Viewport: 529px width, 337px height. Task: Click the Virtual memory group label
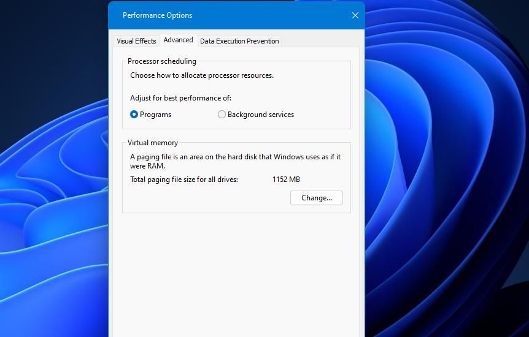click(x=152, y=143)
